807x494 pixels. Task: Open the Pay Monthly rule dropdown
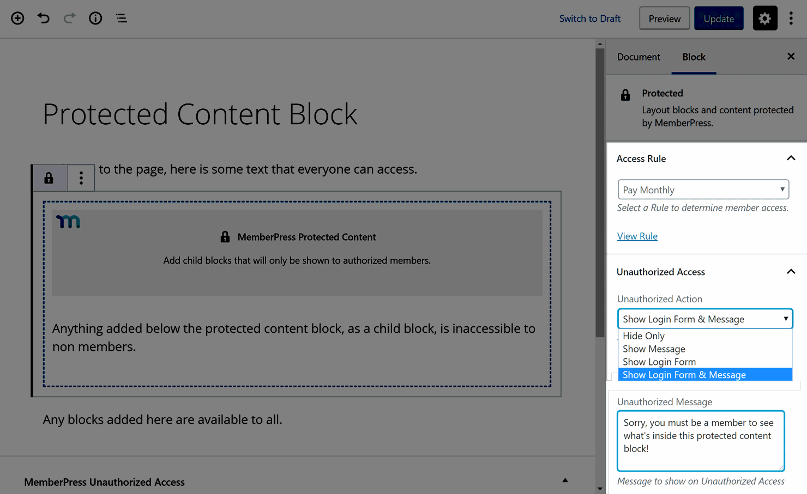click(703, 190)
